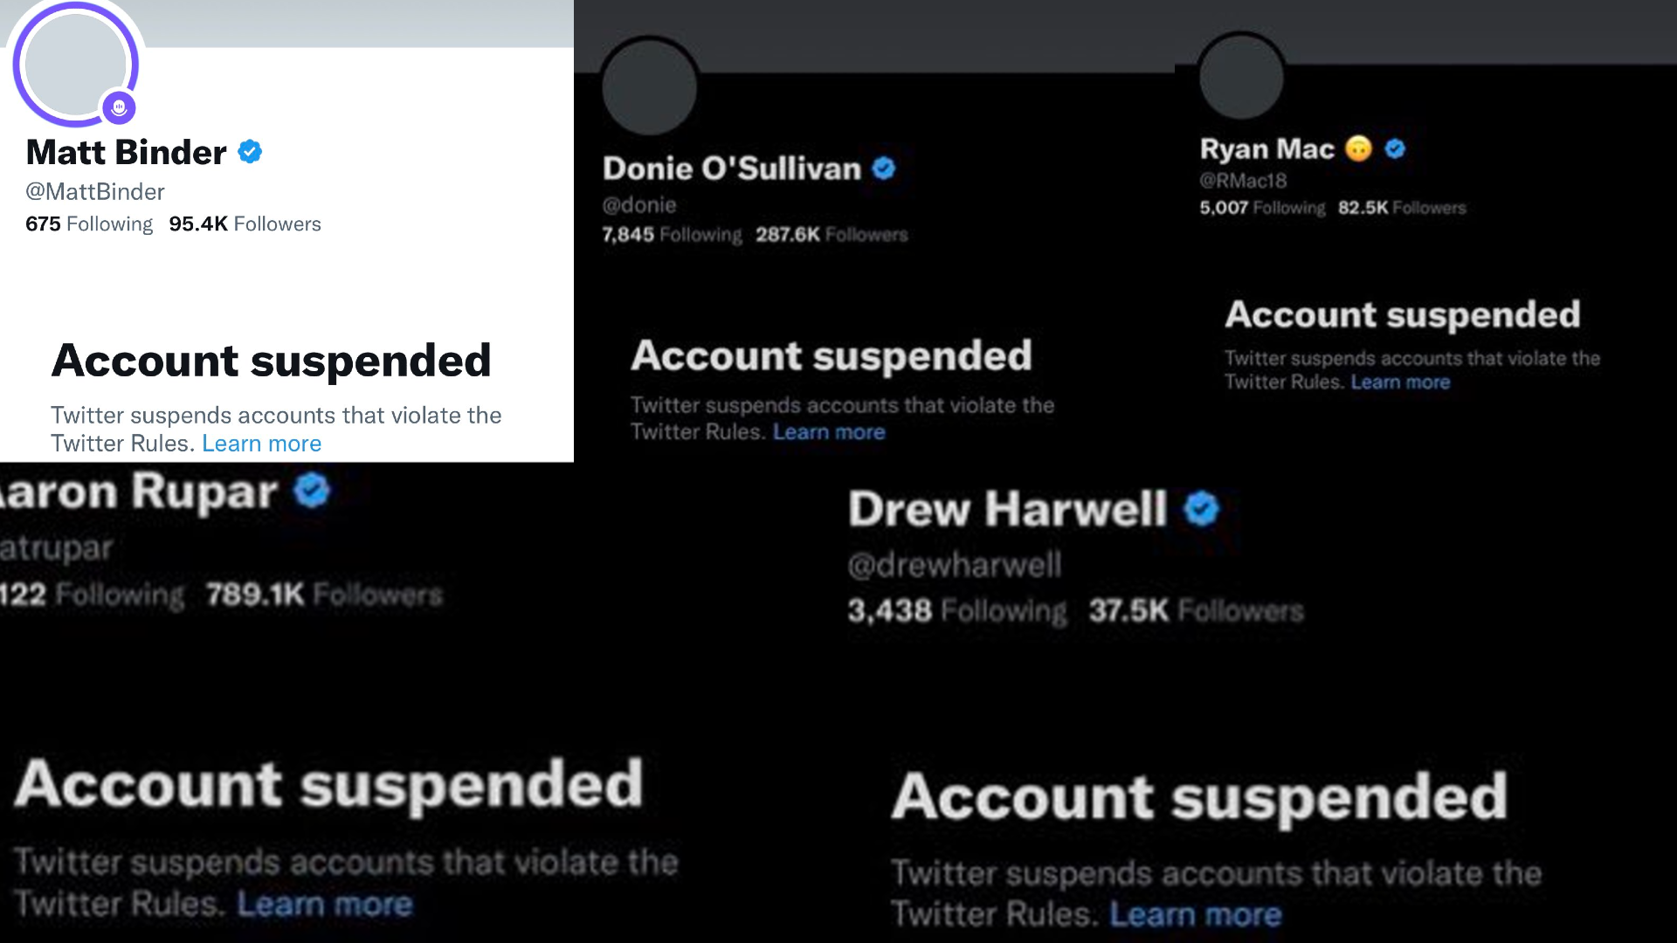
Task: Click Drew Harwell's display name
Action: 1009,508
